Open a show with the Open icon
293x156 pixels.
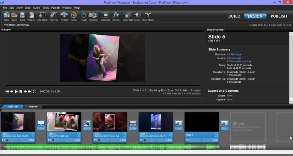tap(14, 16)
